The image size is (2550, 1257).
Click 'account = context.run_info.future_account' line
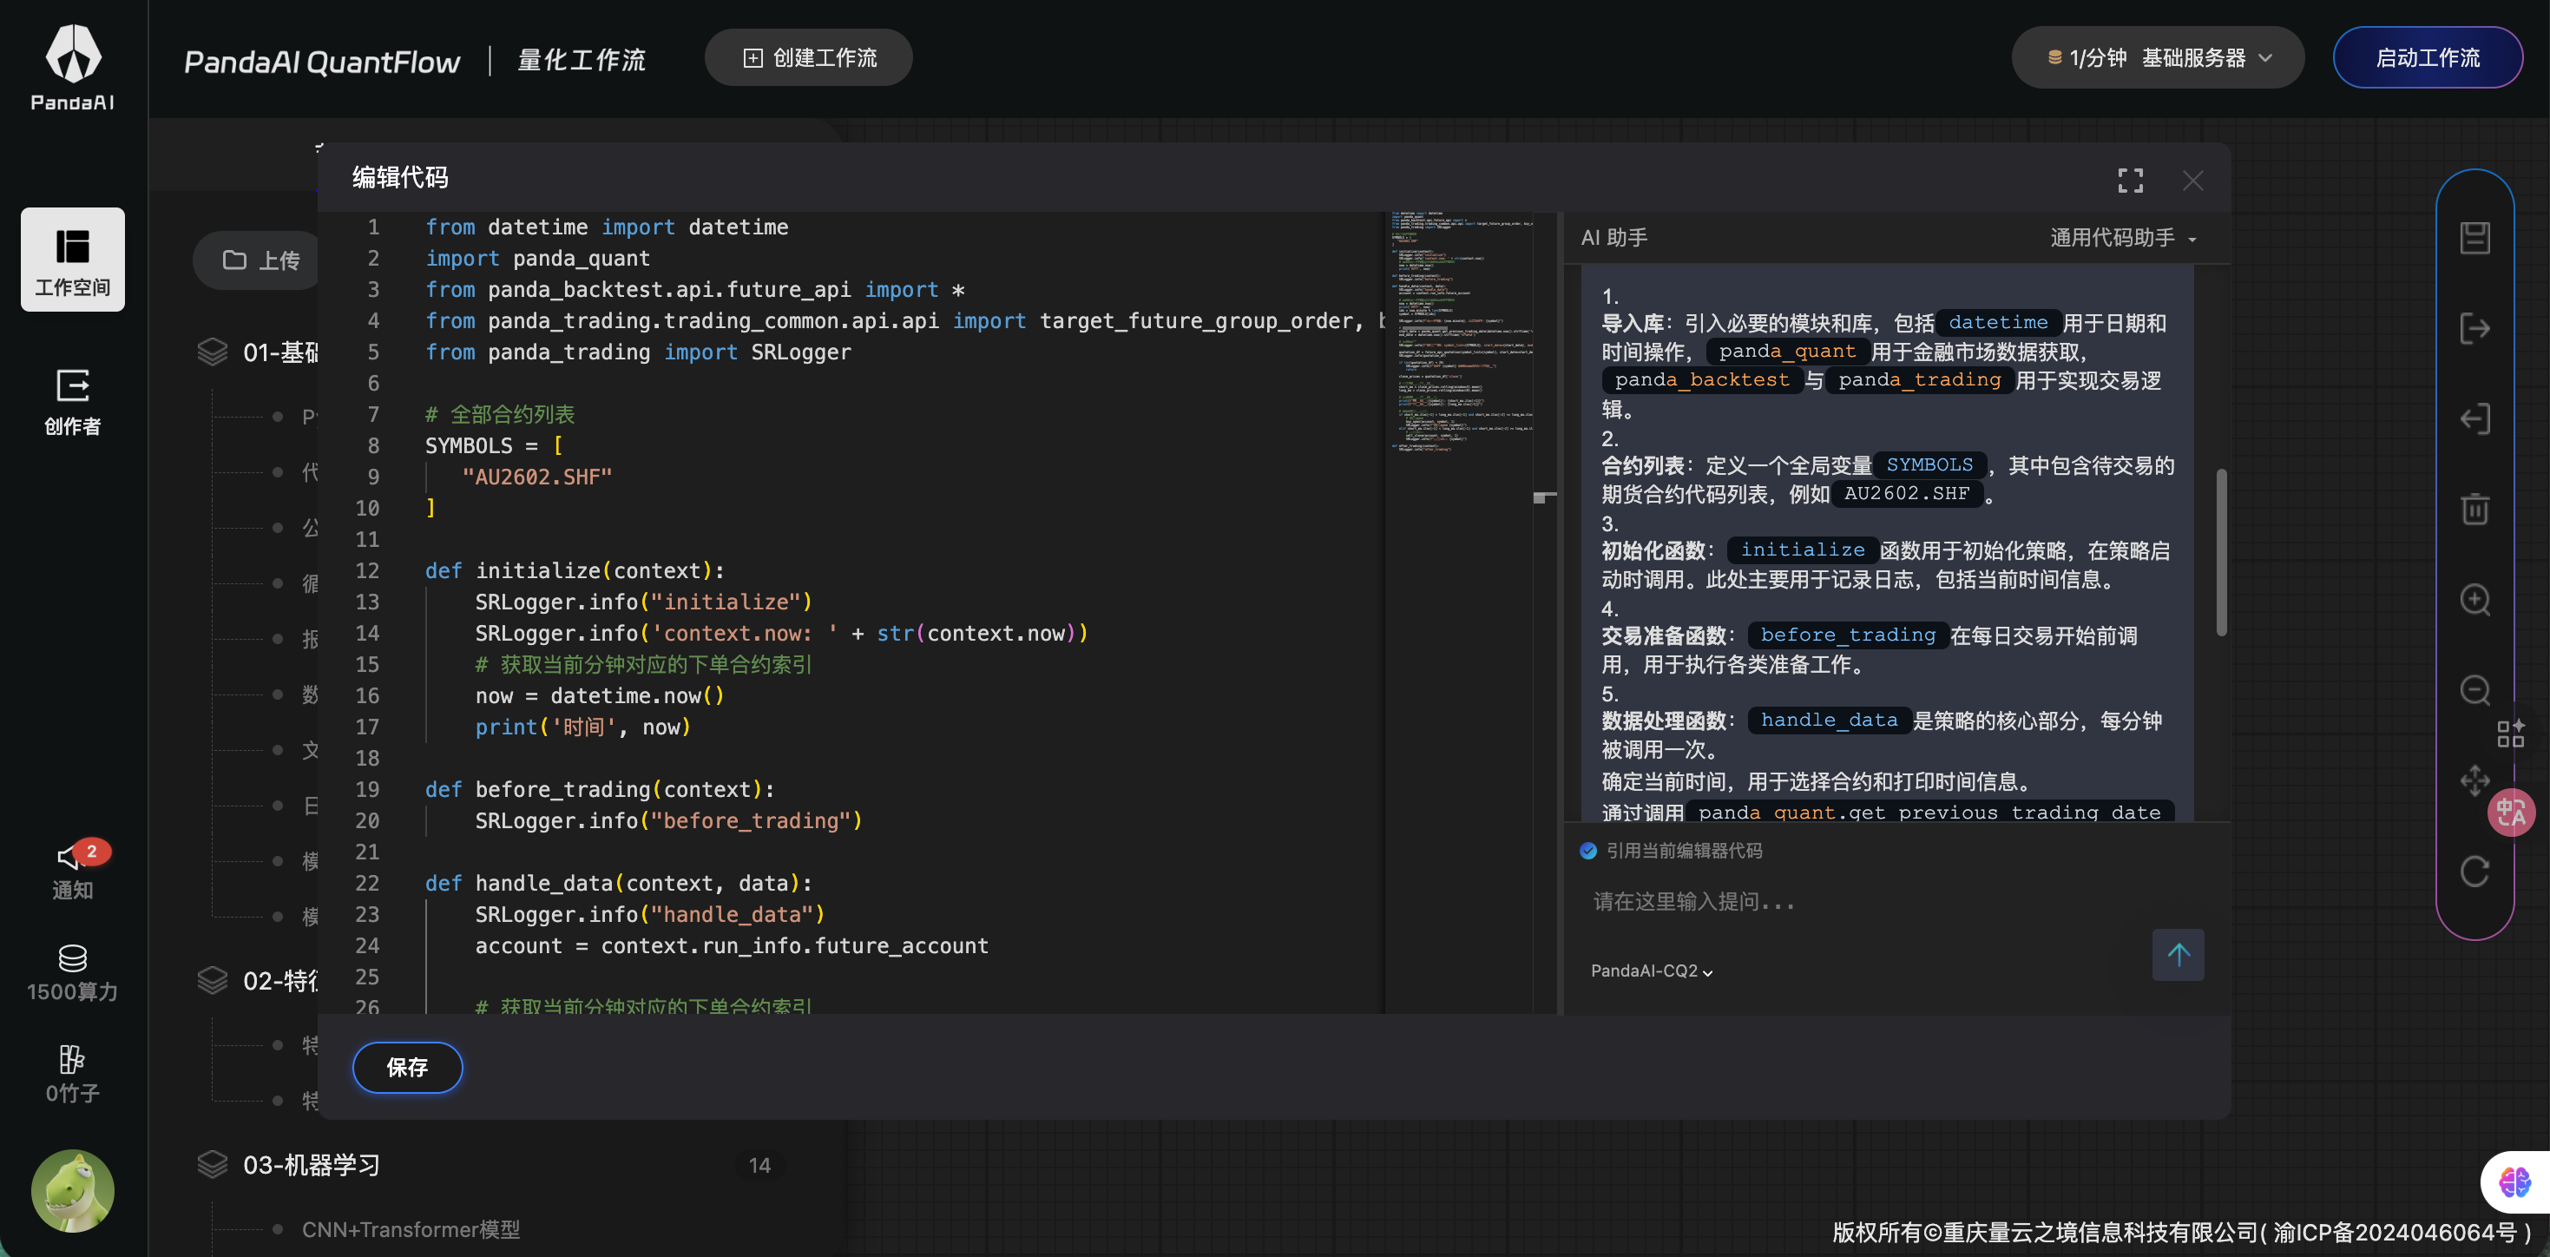point(732,945)
